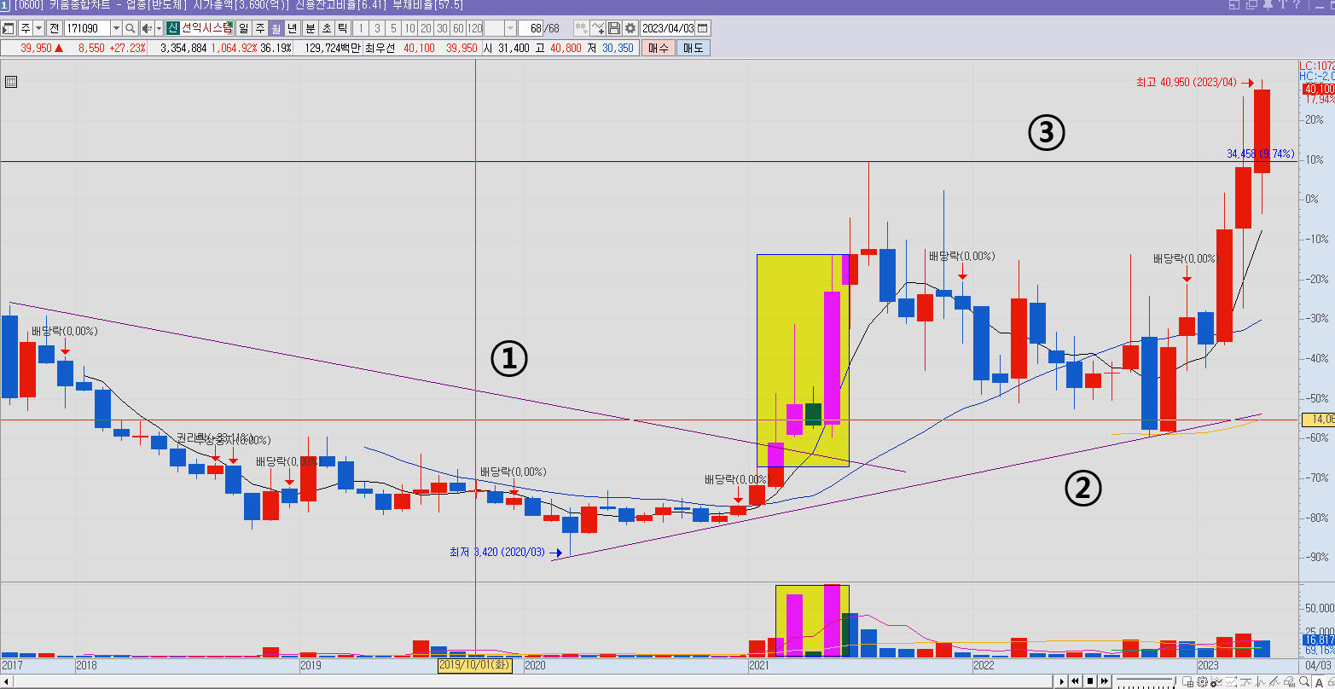Screen dimensions: 1335x689
Task: Click the 매수 buy button
Action: coord(659,48)
